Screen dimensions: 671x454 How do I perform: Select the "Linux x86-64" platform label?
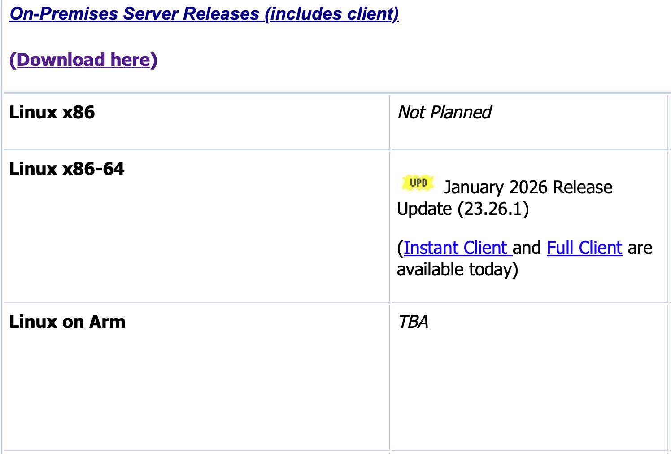click(x=67, y=169)
